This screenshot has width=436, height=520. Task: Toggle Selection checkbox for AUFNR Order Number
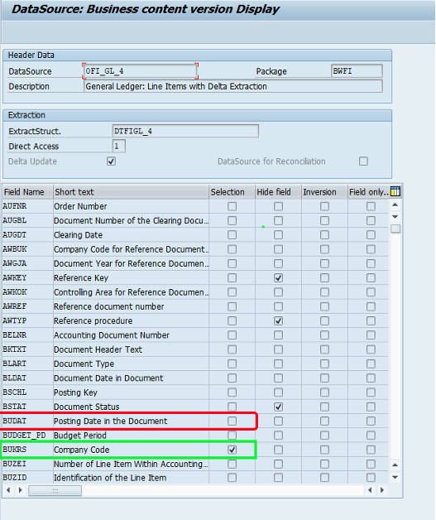pyautogui.click(x=232, y=206)
